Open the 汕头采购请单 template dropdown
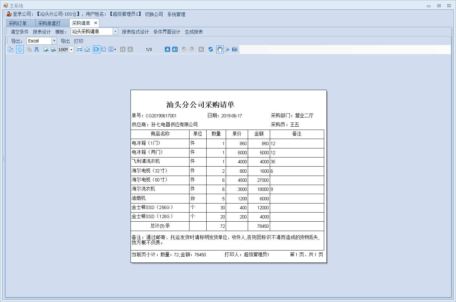This screenshot has width=456, height=302. (116, 31)
